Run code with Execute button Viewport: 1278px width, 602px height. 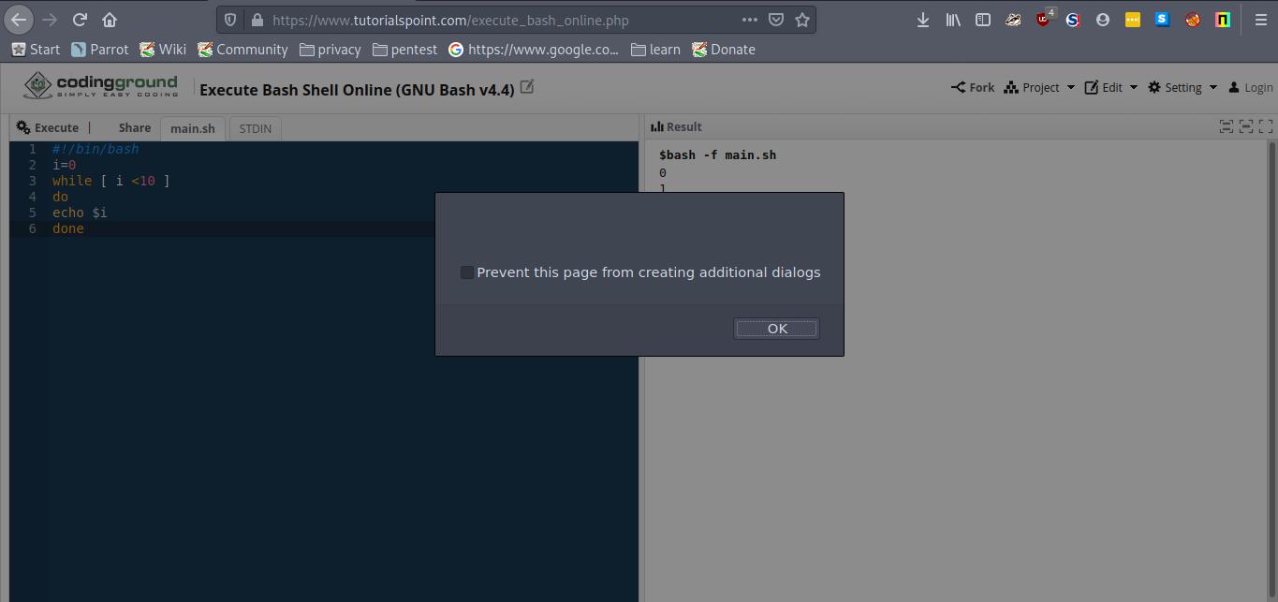[48, 127]
